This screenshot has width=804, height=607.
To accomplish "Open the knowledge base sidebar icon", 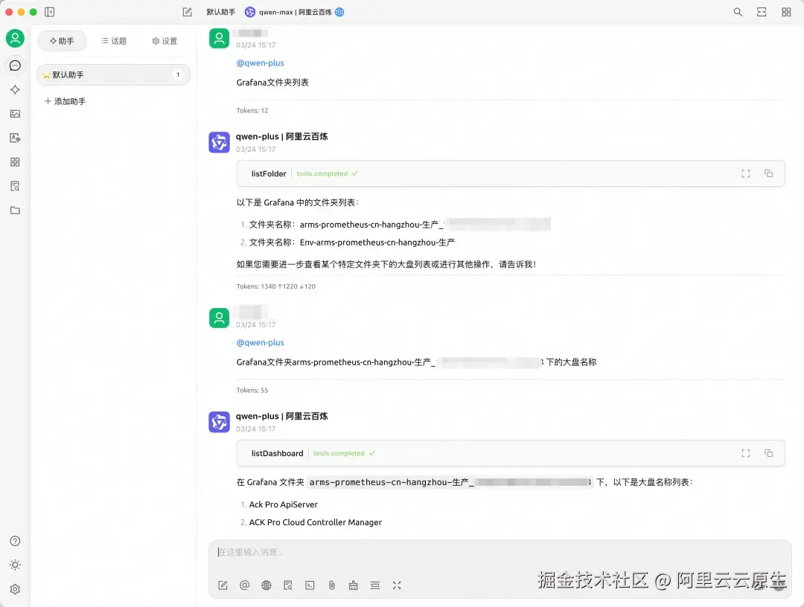I will click(x=15, y=186).
